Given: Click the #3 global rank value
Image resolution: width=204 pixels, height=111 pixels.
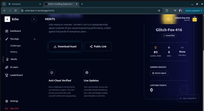Looking at the screenshot, I should tap(155, 52).
